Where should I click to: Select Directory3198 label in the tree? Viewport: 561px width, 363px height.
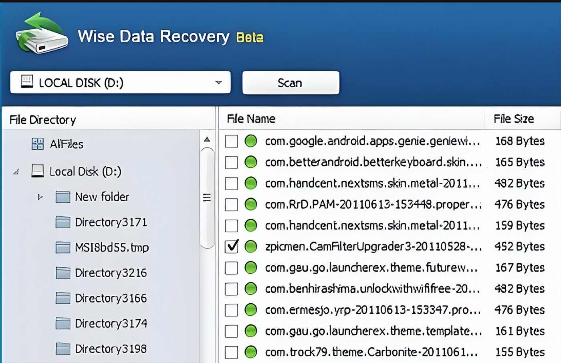[111, 349]
